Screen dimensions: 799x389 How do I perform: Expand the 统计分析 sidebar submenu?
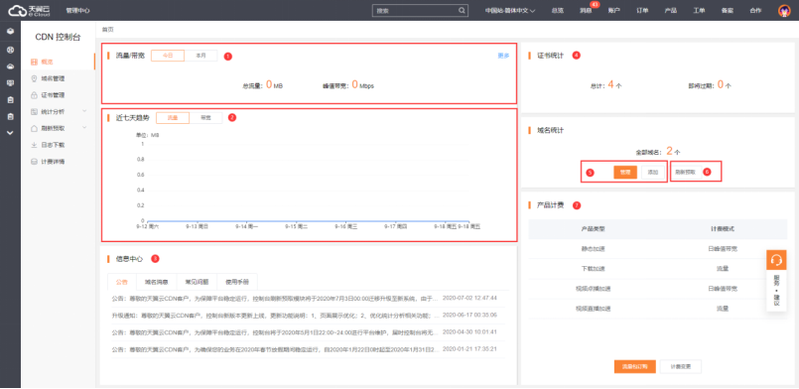(84, 111)
